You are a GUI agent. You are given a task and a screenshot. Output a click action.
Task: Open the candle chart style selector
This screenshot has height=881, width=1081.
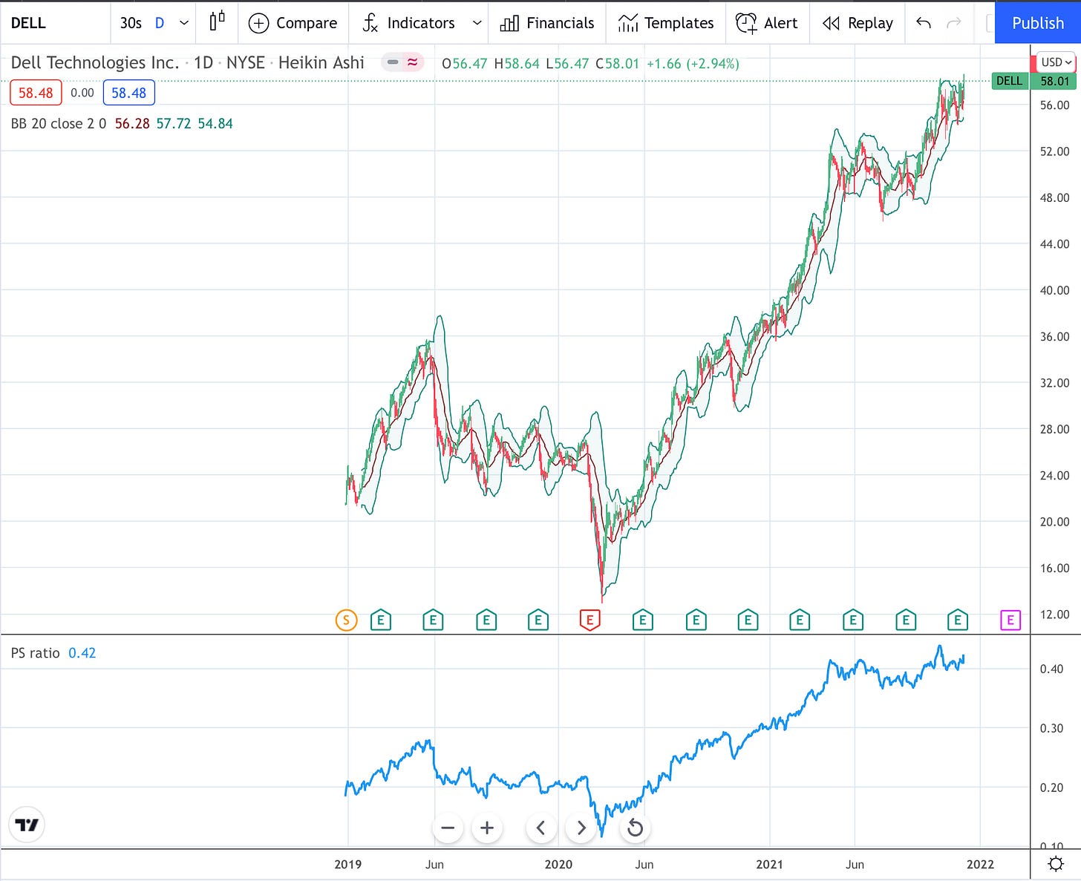pos(217,22)
